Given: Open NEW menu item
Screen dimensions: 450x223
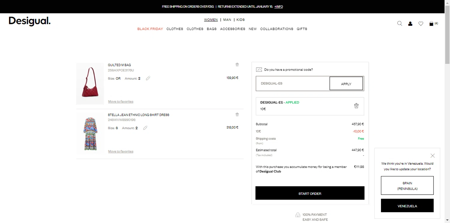Looking at the screenshot, I should (x=253, y=29).
